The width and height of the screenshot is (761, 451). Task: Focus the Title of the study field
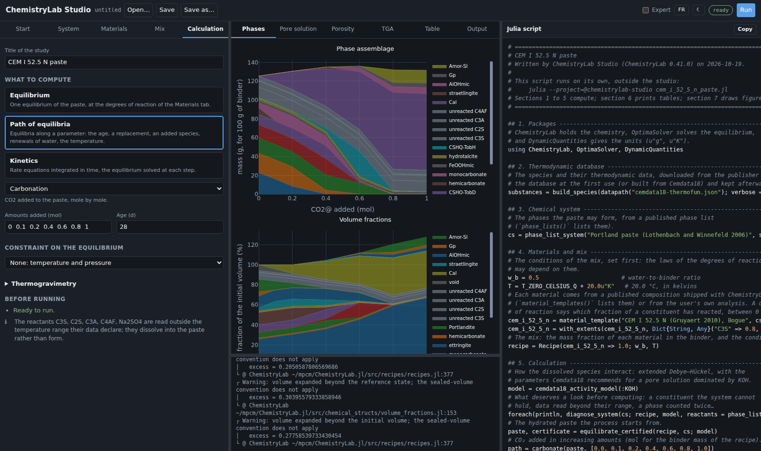tap(114, 62)
